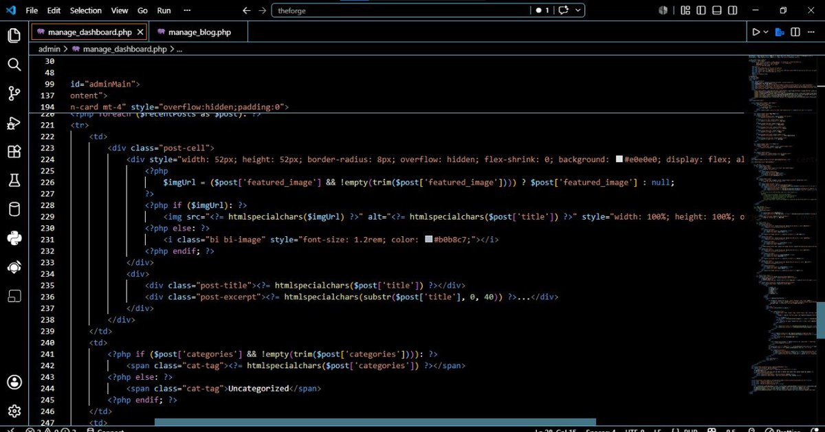The height and width of the screenshot is (432, 825).
Task: Open the Accounts menu
Action: pos(14,382)
